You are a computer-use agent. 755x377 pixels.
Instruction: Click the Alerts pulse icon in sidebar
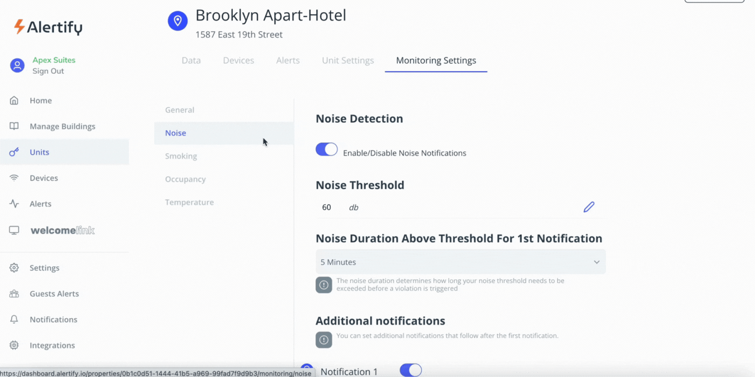pyautogui.click(x=14, y=204)
